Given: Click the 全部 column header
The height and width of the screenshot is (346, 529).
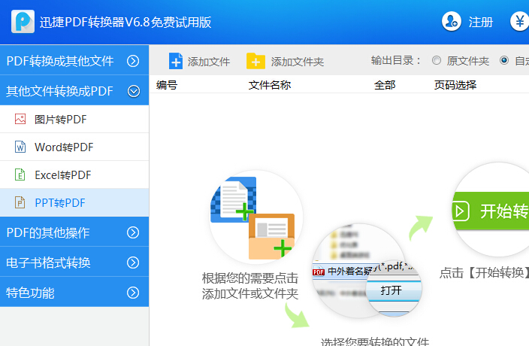Looking at the screenshot, I should 385,85.
